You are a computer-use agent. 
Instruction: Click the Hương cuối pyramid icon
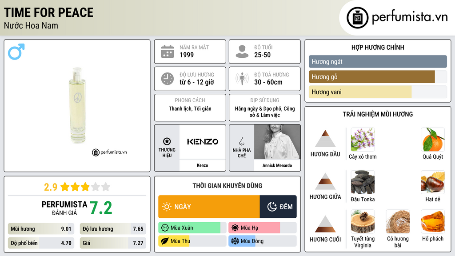coord(325,224)
